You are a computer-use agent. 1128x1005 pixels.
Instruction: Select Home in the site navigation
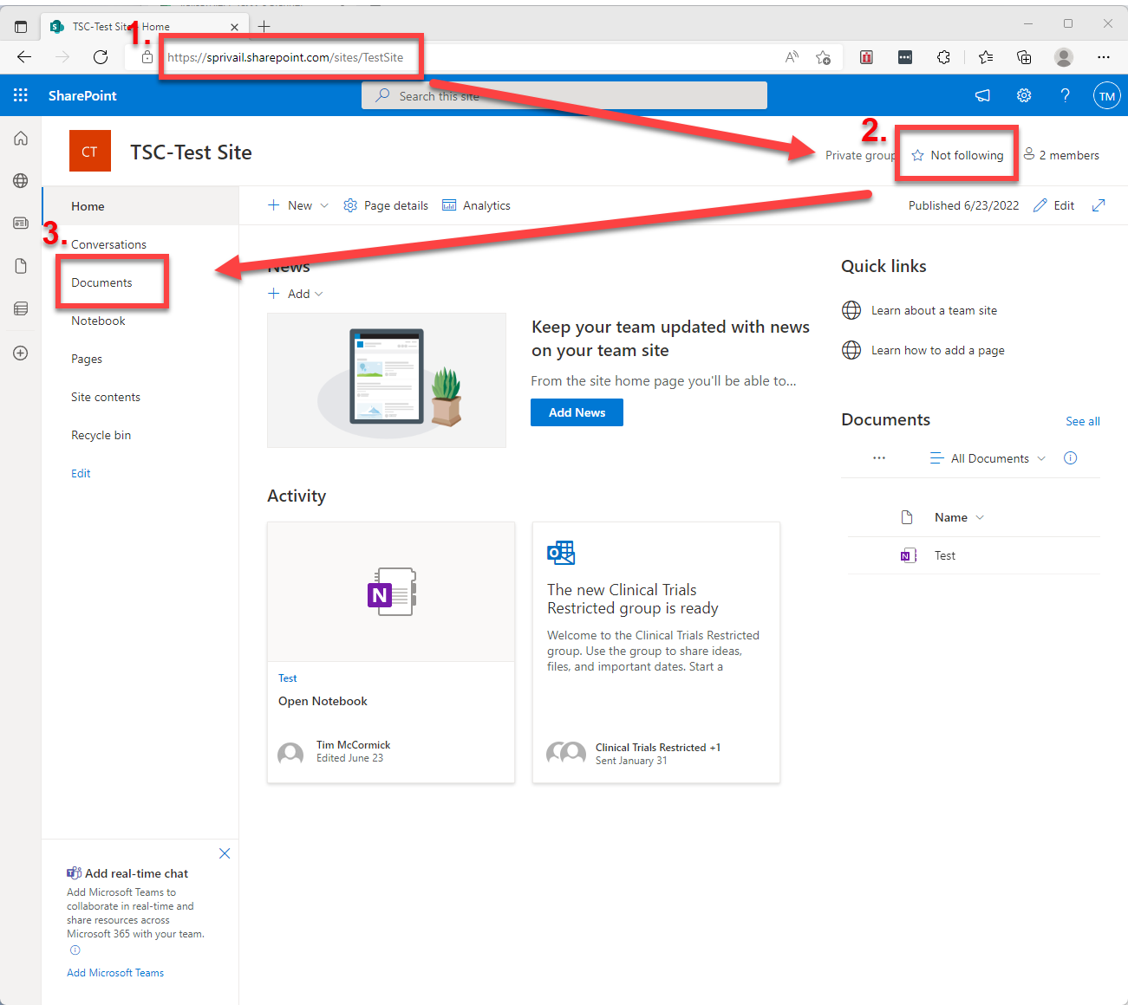coord(88,206)
